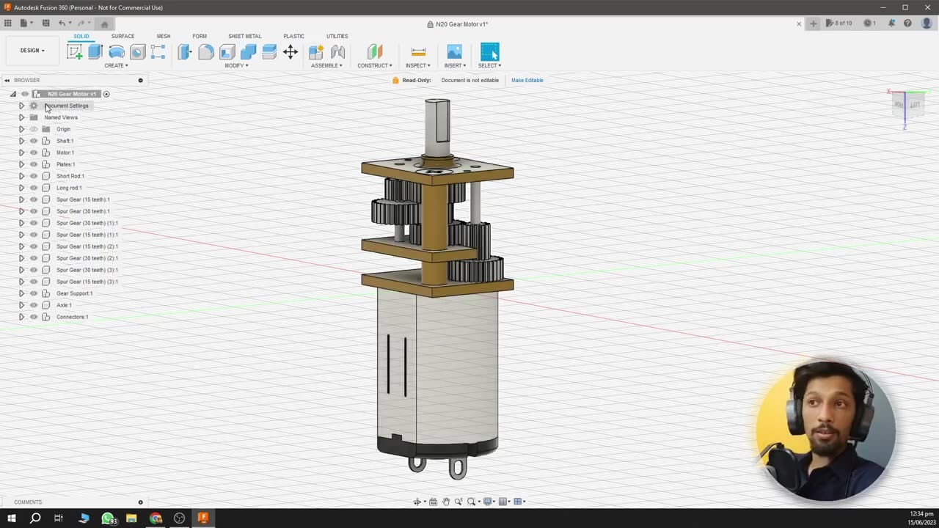Select the Insert image tool

(455, 51)
